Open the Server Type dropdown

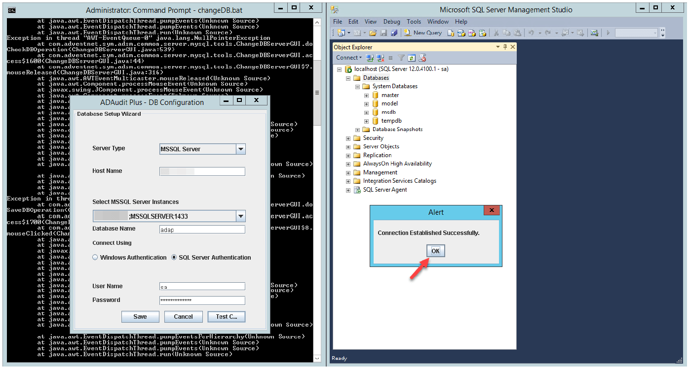pyautogui.click(x=240, y=149)
